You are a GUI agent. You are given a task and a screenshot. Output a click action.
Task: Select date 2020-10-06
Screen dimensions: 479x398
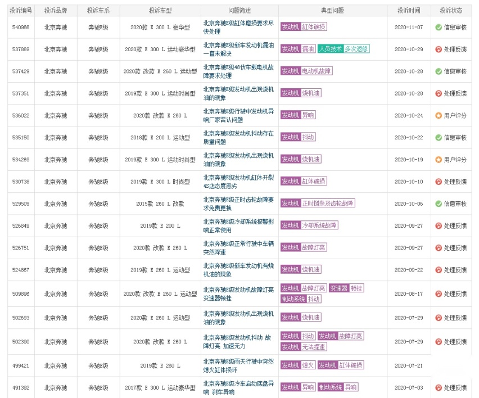pos(409,203)
